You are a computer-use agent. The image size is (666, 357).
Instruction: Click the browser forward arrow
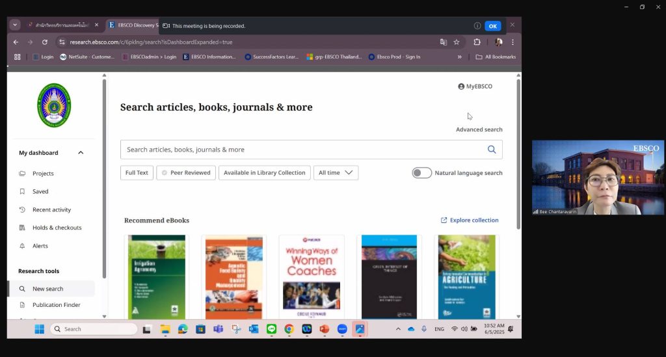point(30,42)
